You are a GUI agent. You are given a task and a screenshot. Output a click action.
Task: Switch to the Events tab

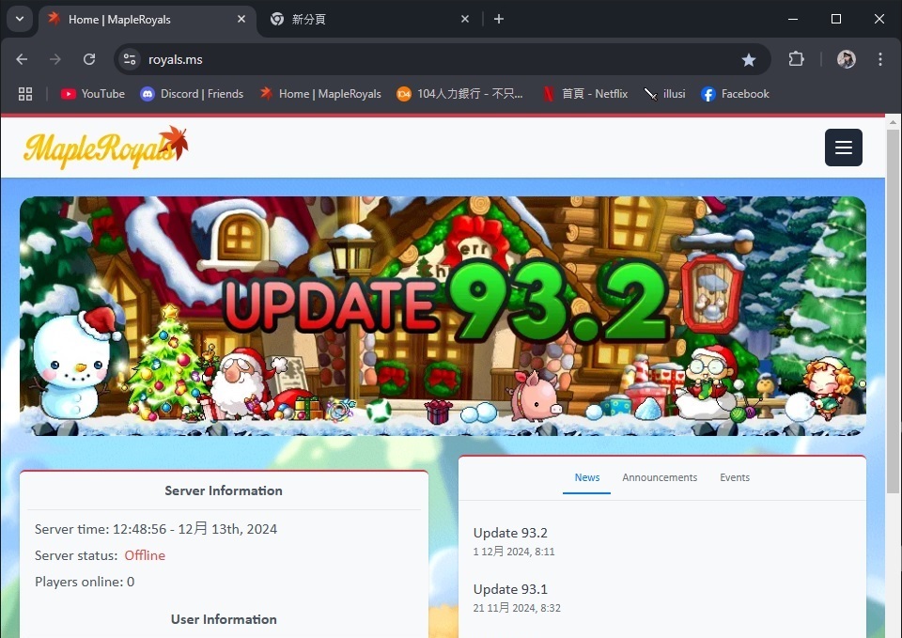click(x=735, y=477)
